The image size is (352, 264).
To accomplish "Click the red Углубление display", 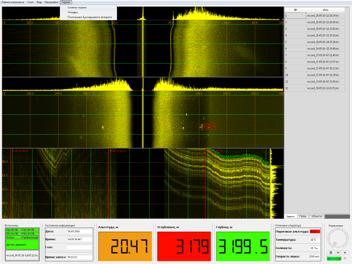I will pyautogui.click(x=184, y=246).
